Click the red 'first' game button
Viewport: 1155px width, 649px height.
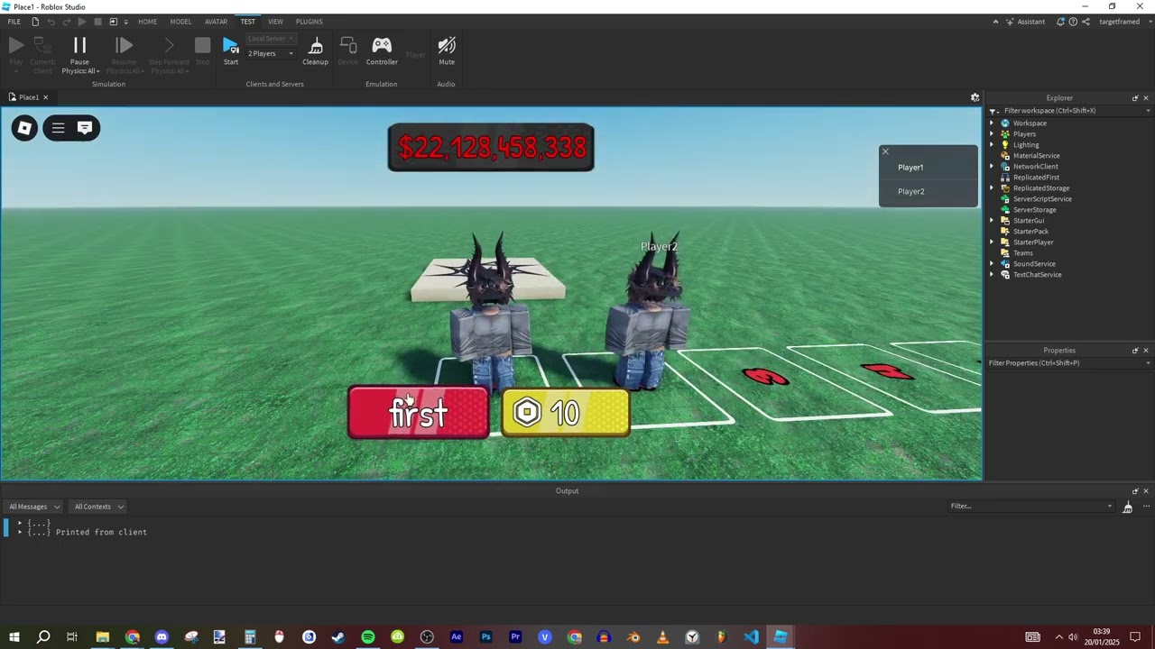pyautogui.click(x=419, y=413)
